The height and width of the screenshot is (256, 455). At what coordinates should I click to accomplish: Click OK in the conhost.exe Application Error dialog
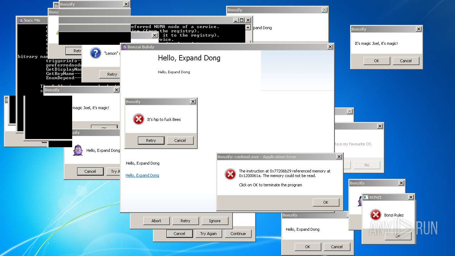(x=326, y=202)
